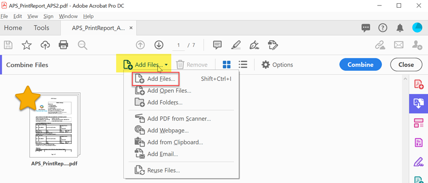Switch to thumbnail grid view
This screenshot has width=428, height=183.
click(226, 65)
